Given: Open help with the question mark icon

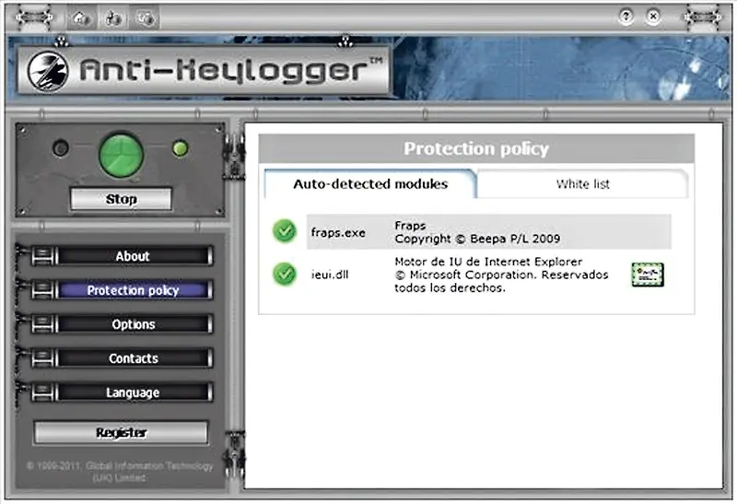Looking at the screenshot, I should (626, 17).
